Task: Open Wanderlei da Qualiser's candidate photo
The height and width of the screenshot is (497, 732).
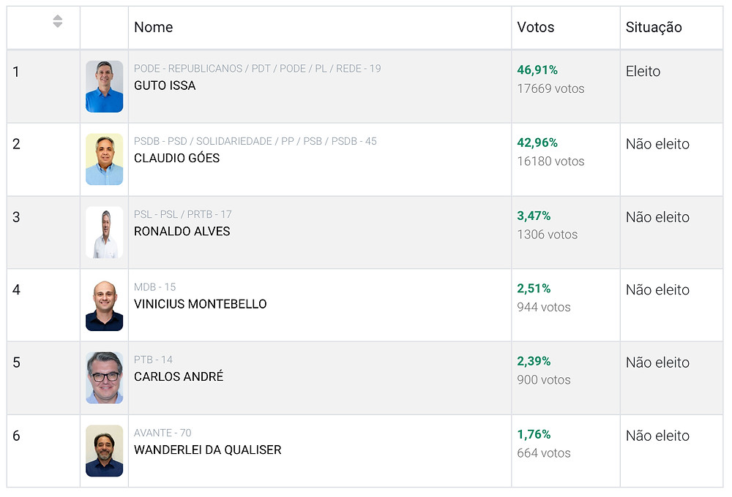Action: coord(104,451)
